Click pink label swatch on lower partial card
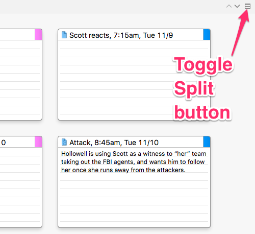This screenshot has height=234, width=255. point(38,142)
